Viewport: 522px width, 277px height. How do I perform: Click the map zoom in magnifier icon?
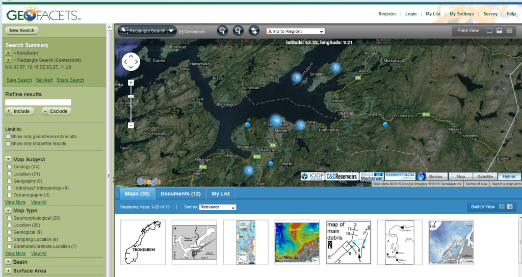222,31
